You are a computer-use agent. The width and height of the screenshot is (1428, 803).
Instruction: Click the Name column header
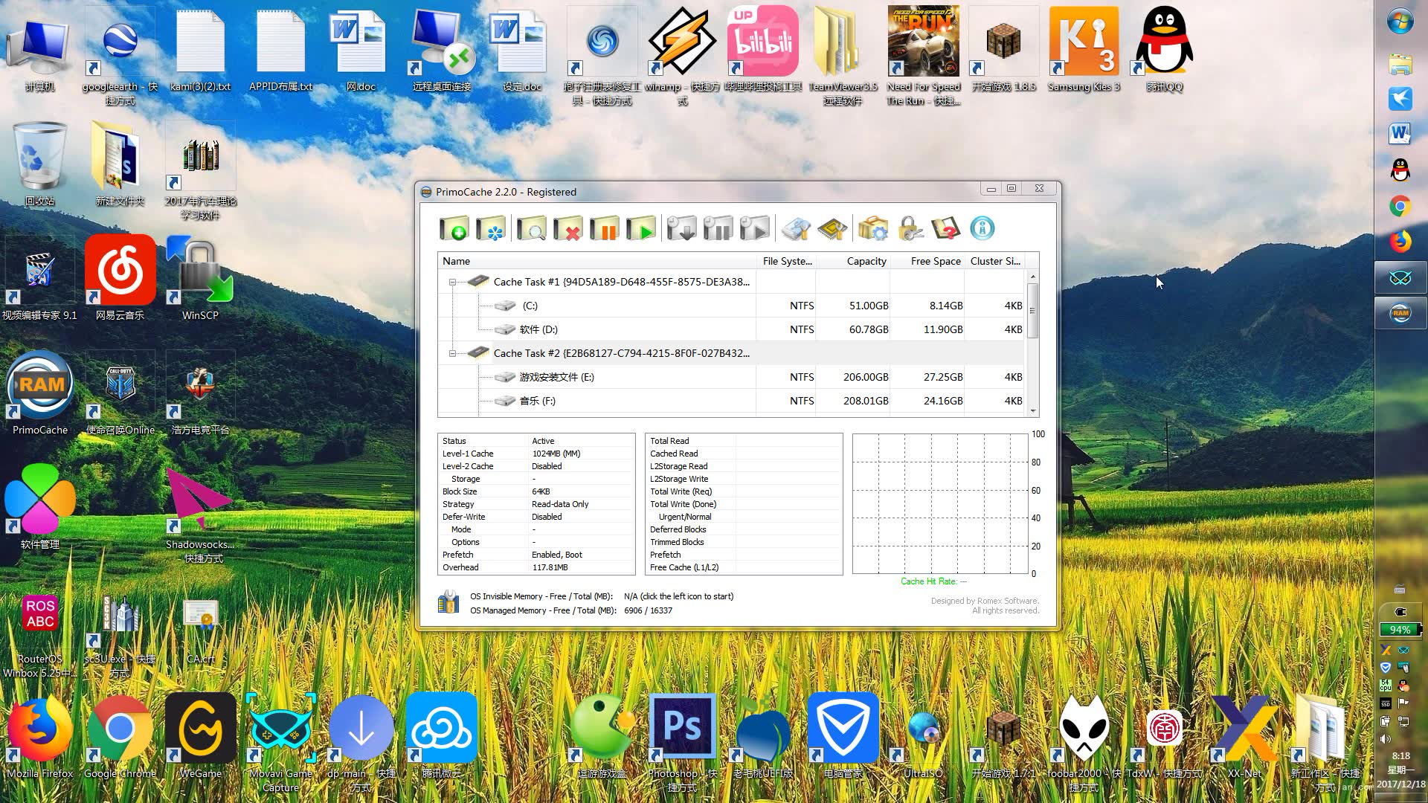456,261
